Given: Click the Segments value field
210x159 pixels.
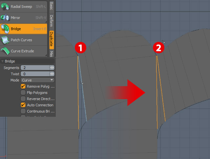Looking at the screenshot, I should [35, 68].
